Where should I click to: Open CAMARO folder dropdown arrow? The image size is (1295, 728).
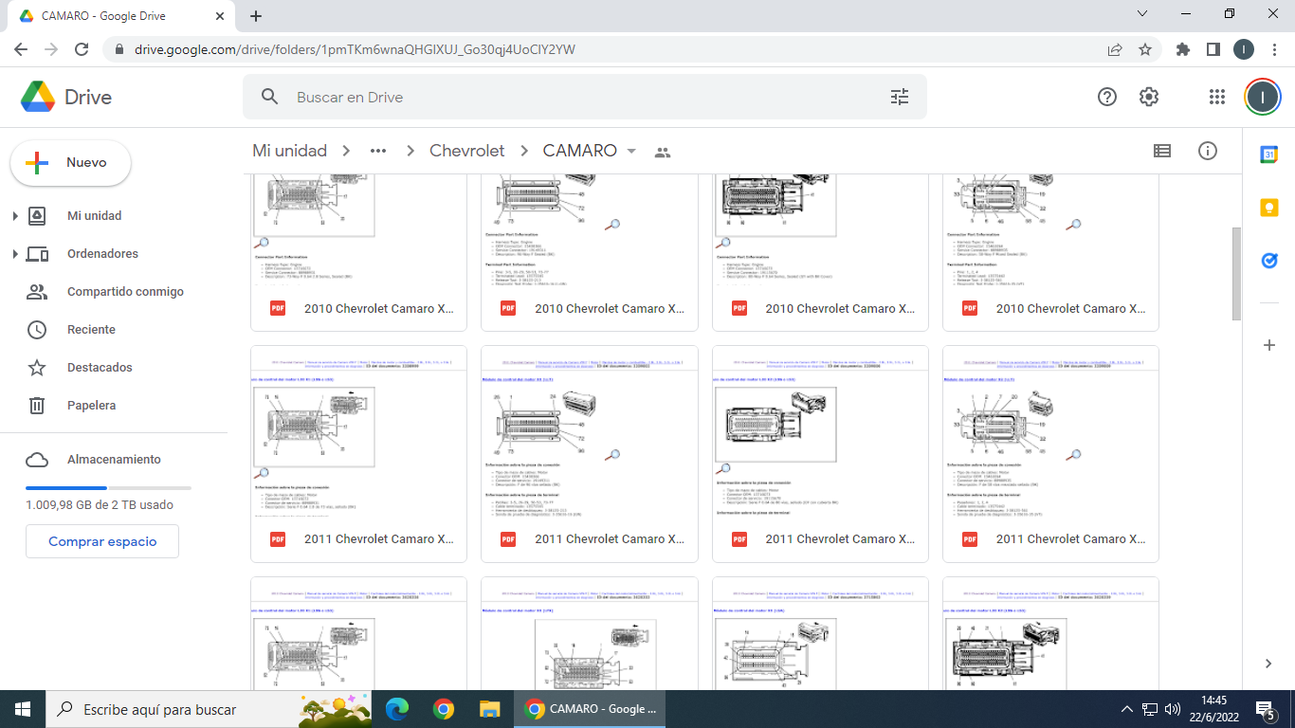pyautogui.click(x=631, y=152)
